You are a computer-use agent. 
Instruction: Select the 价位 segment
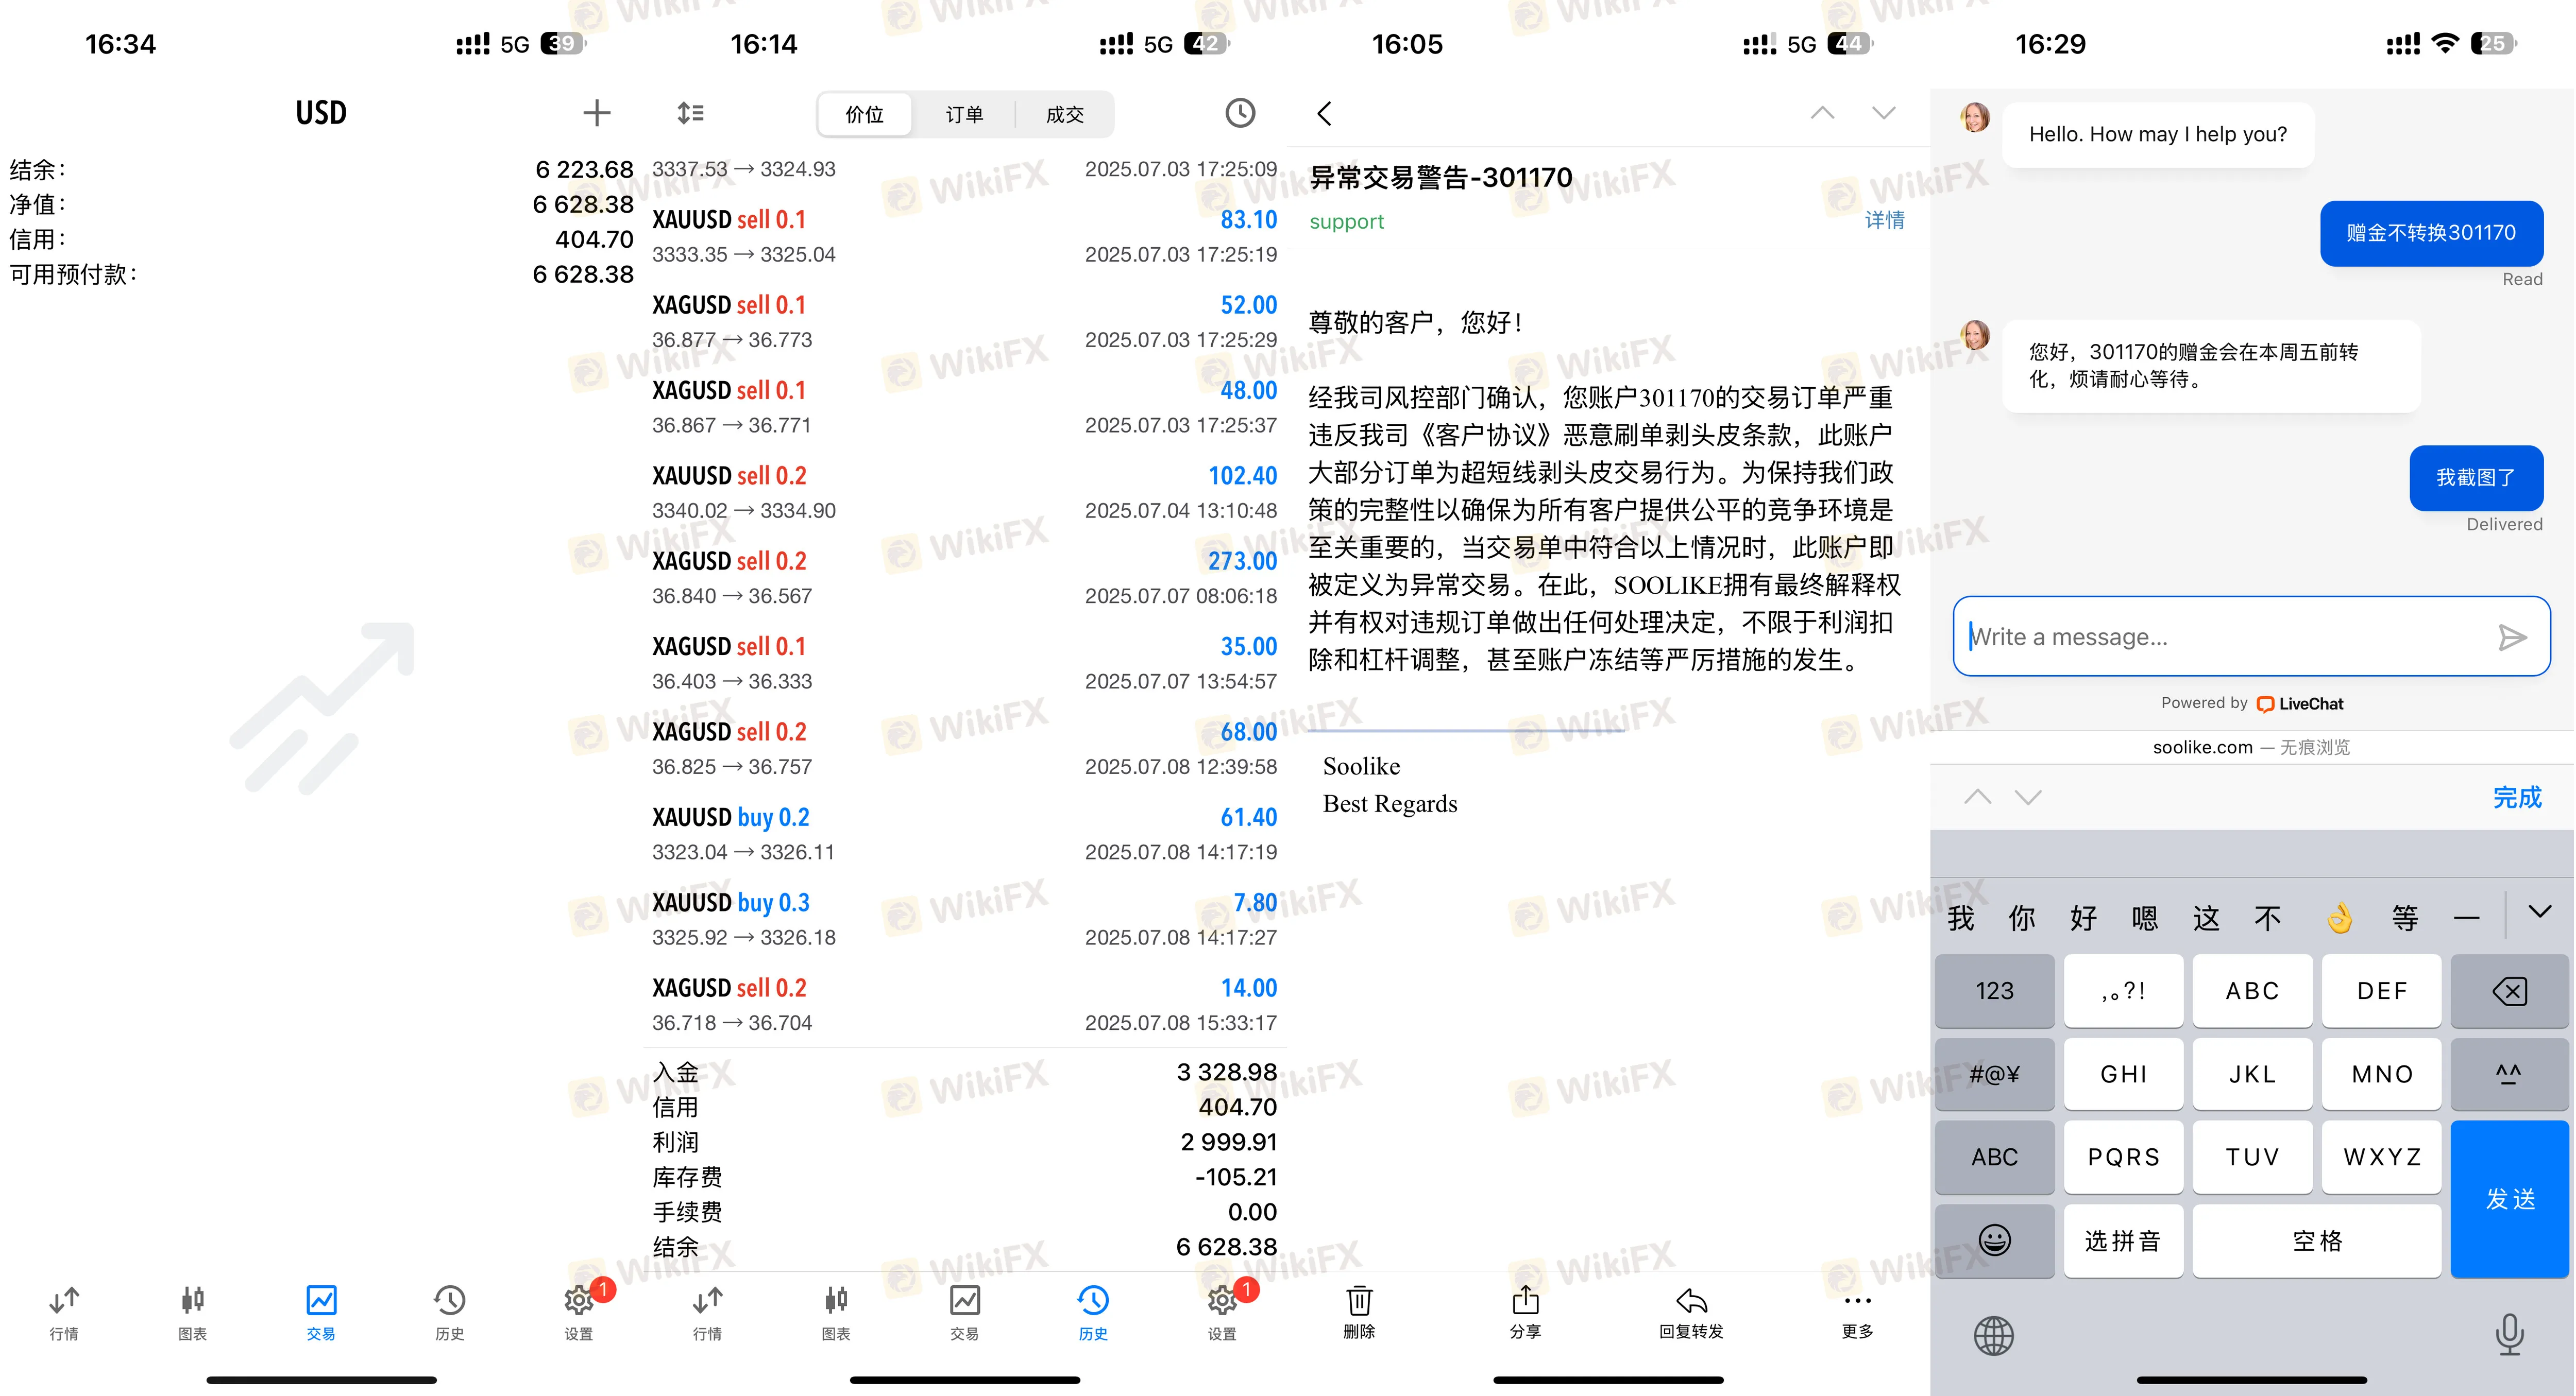tap(864, 115)
